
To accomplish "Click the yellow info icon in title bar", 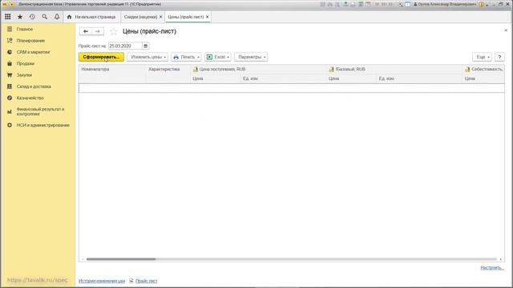I will 482,4.
